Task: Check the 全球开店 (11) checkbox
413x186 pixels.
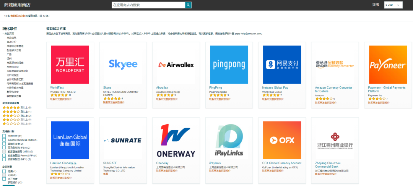Action: coord(4,136)
